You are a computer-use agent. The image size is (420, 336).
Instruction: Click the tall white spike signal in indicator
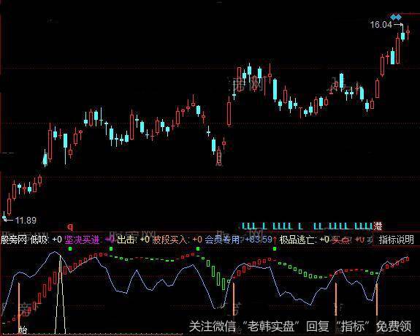point(61,294)
